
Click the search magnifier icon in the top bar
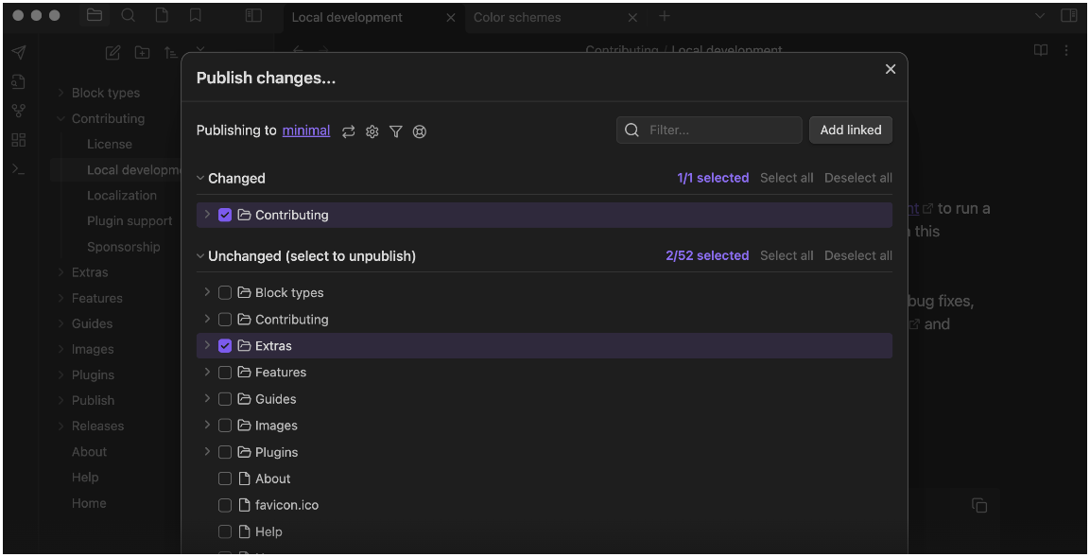(128, 15)
